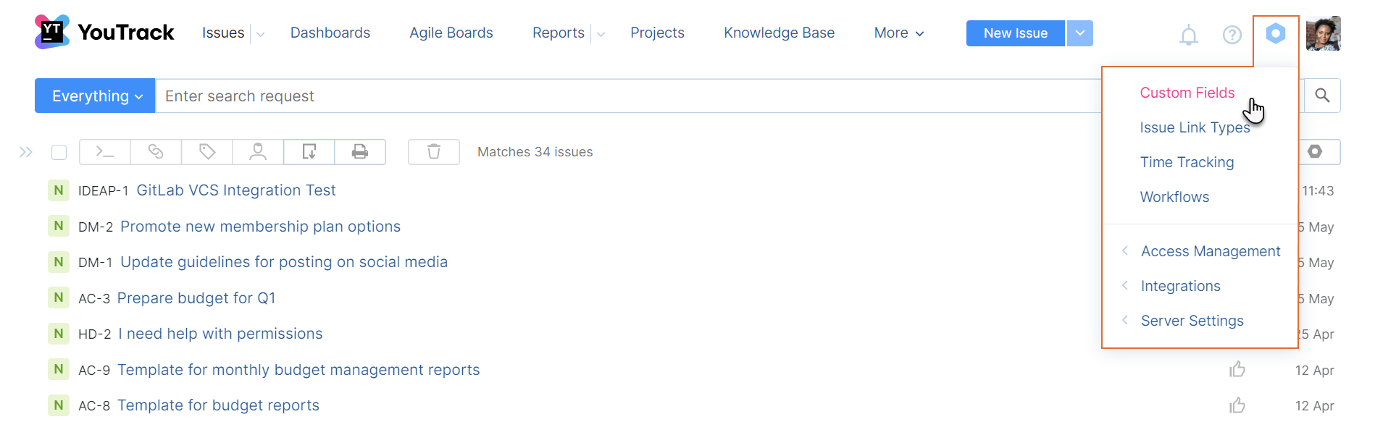Add a tag using the tag icon
The width and height of the screenshot is (1375, 422).
pyautogui.click(x=207, y=152)
